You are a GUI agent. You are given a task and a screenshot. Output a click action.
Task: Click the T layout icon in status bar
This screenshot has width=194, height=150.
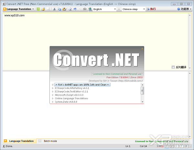pos(182,146)
